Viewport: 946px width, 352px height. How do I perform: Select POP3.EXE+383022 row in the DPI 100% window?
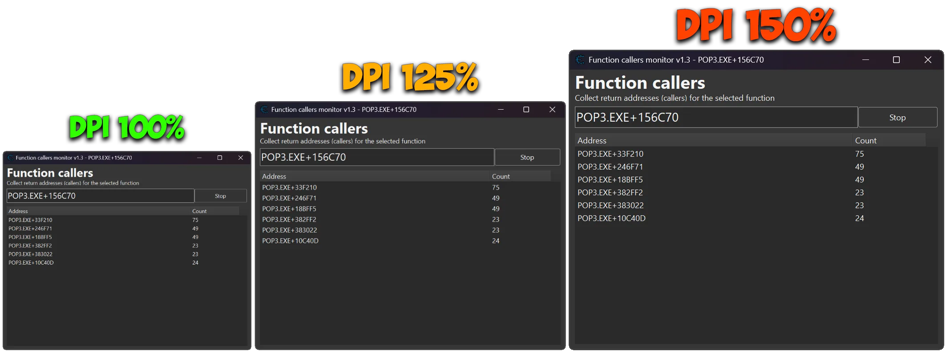[127, 254]
